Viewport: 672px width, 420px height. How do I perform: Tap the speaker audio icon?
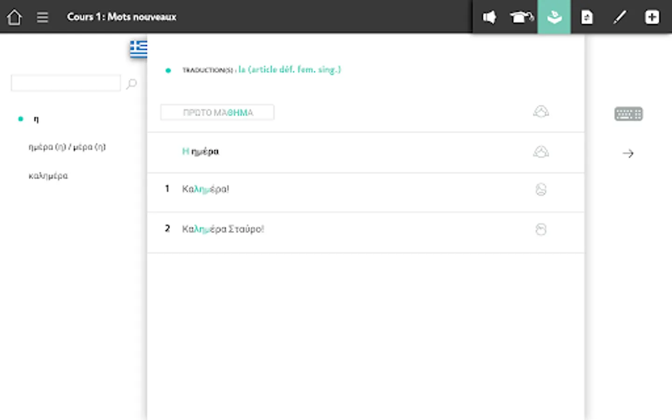[x=489, y=17]
